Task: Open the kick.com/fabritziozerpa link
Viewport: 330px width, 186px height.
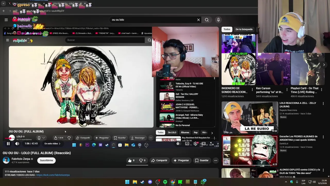Action: (53, 175)
